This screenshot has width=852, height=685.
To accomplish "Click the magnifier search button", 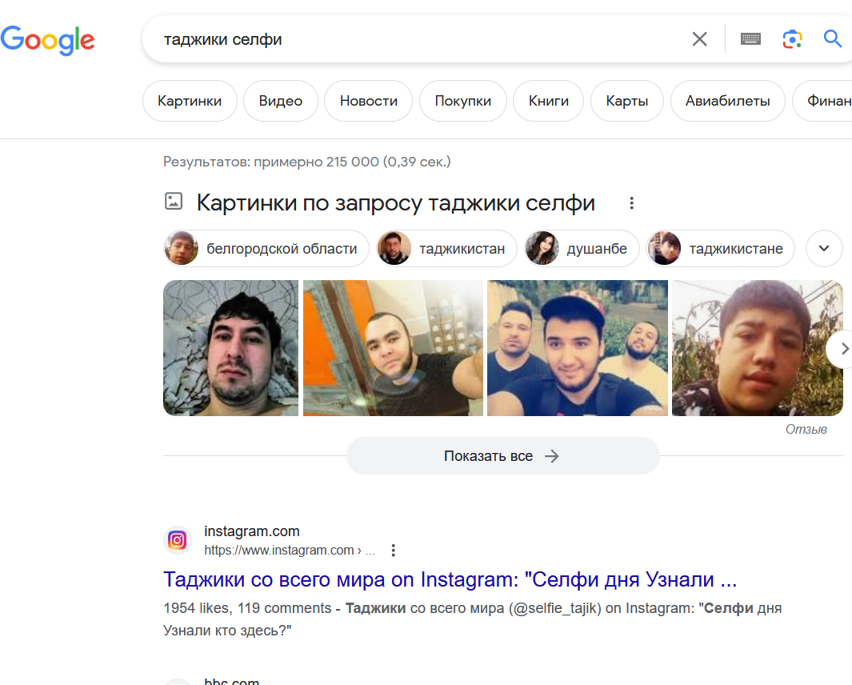I will pos(833,39).
